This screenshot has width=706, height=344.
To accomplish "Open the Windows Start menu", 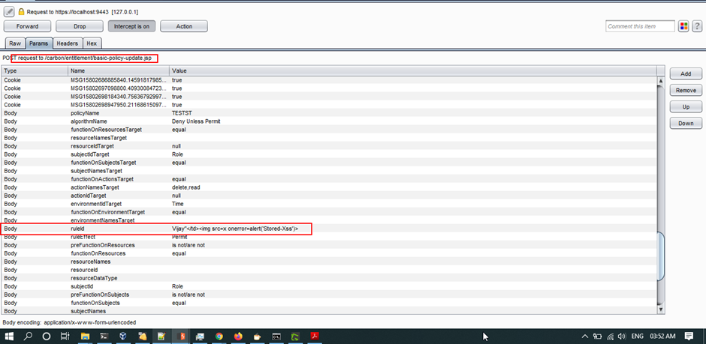I will pyautogui.click(x=9, y=336).
